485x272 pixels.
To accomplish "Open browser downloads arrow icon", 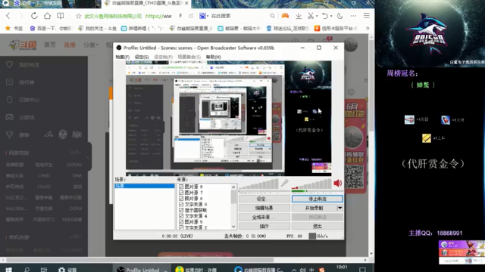I will (299, 16).
